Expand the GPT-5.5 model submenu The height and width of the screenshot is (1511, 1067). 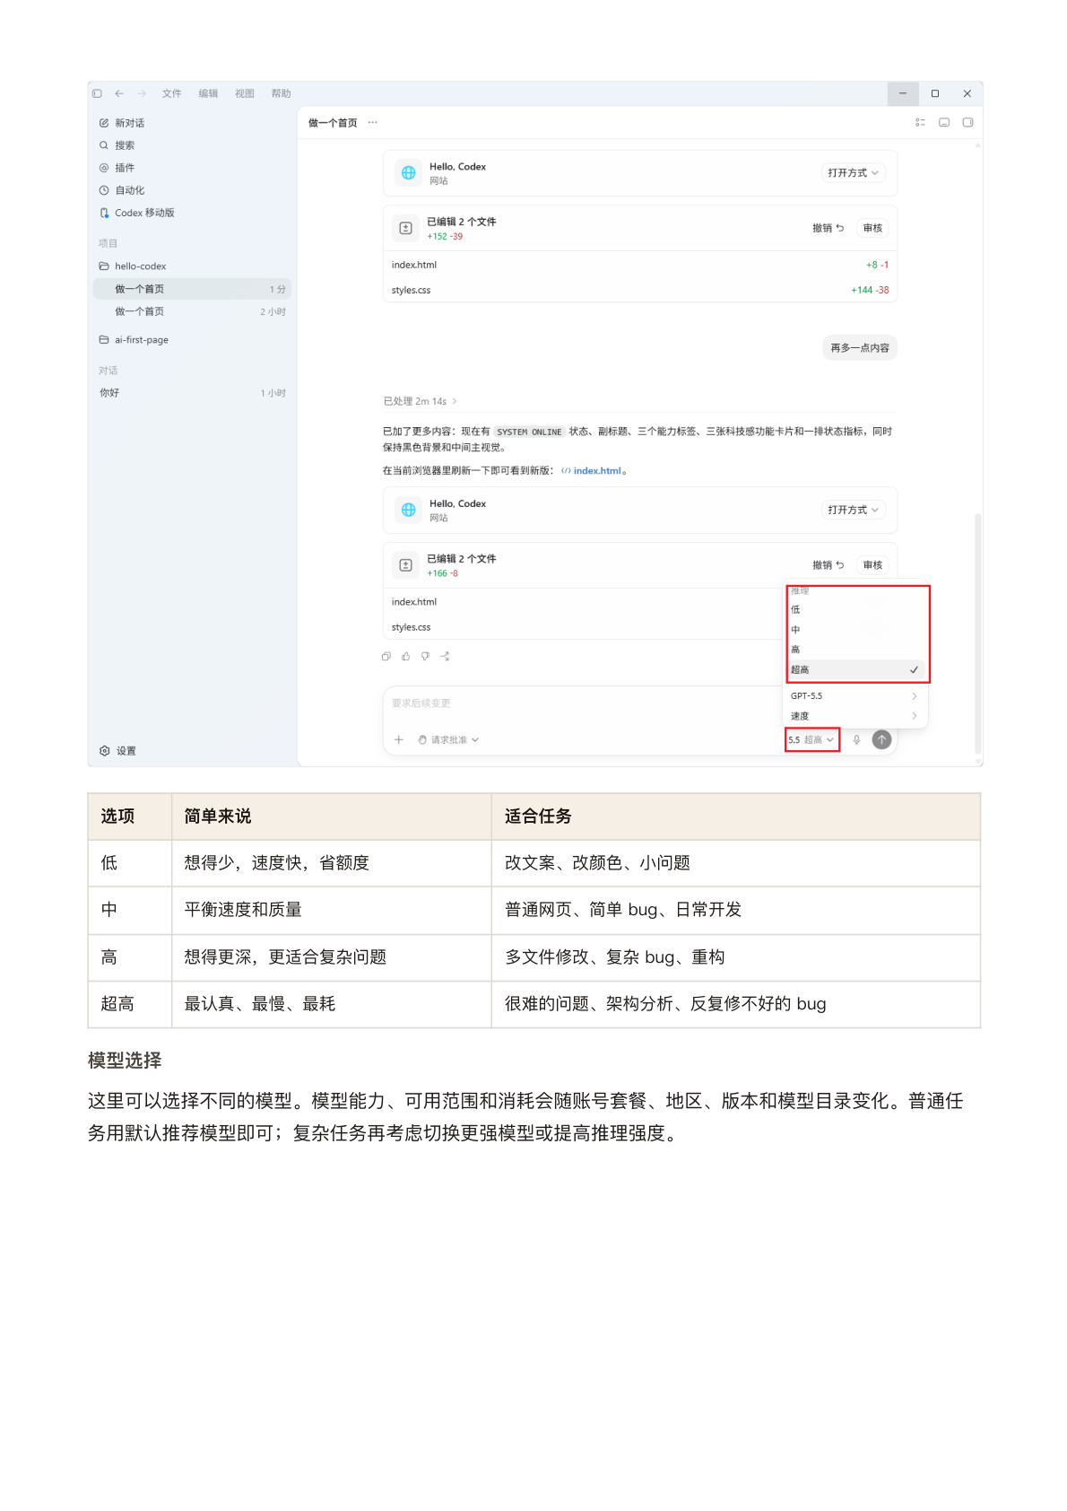854,696
